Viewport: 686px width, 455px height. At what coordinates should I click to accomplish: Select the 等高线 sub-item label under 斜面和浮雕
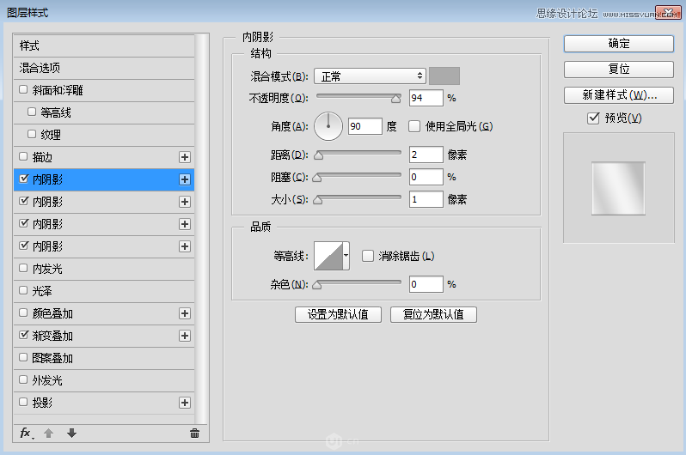click(x=56, y=112)
